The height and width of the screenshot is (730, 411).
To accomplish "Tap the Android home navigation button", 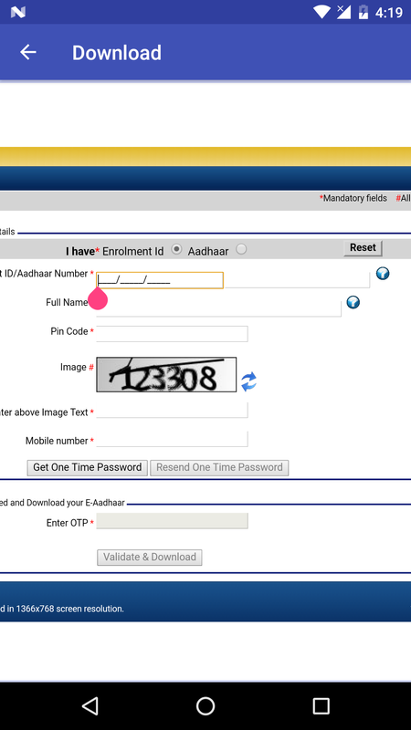I will (205, 705).
